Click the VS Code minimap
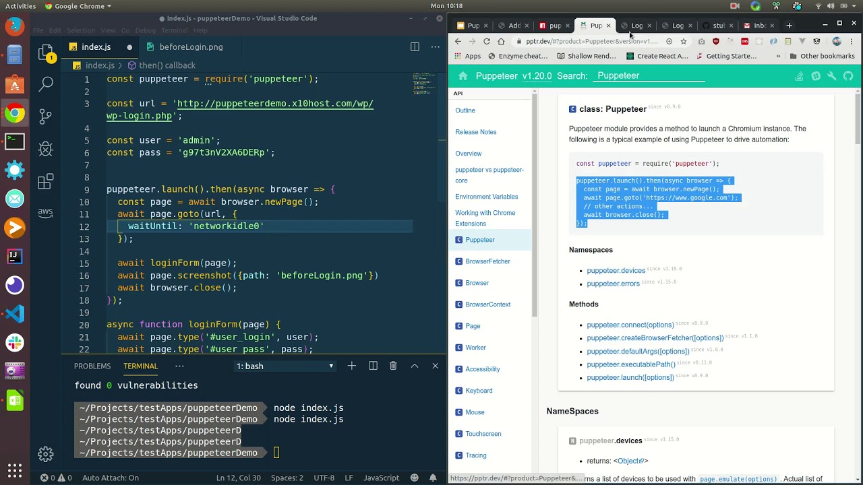 click(x=425, y=84)
